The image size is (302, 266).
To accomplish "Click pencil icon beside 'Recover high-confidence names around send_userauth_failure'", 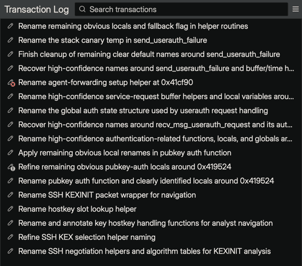I will point(10,68).
